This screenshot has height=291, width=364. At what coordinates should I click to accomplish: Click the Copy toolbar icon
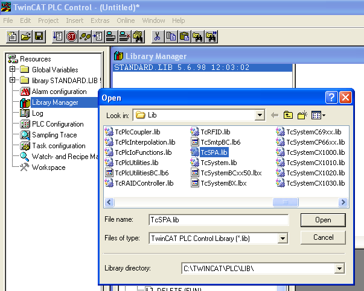click(x=171, y=37)
